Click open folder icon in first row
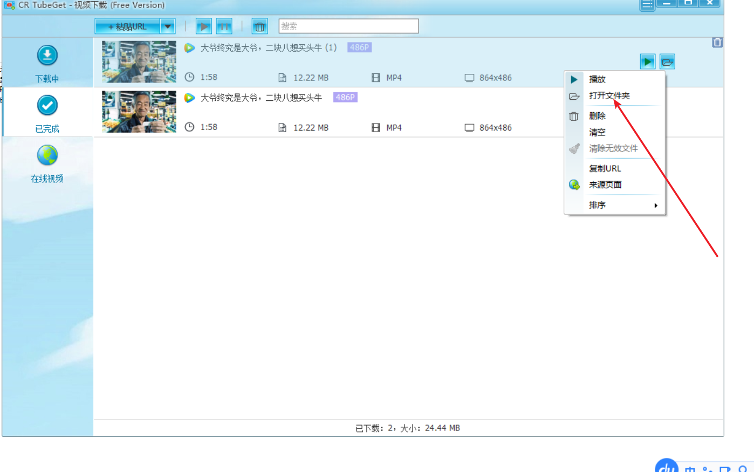 (x=667, y=62)
